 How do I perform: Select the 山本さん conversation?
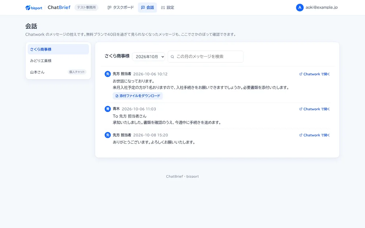click(x=58, y=72)
